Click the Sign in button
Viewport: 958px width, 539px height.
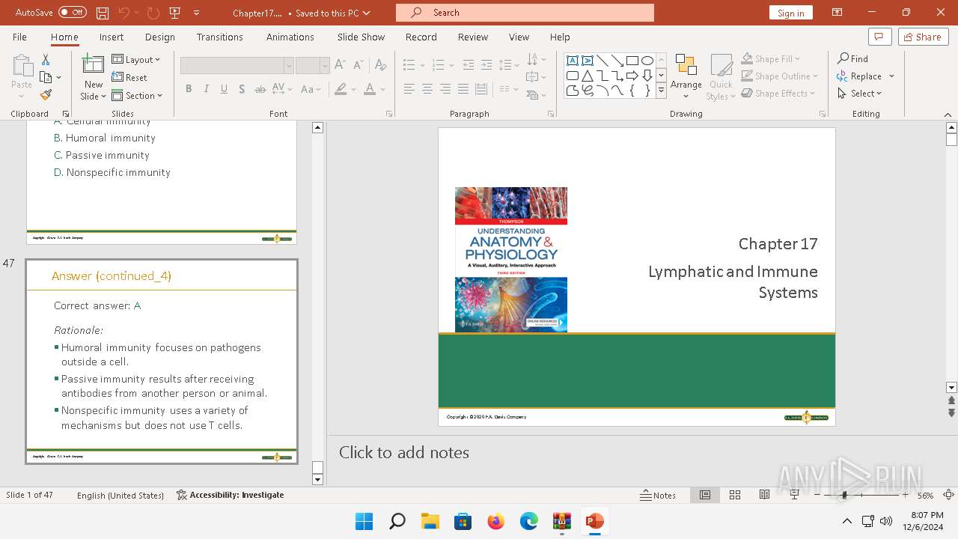[790, 13]
